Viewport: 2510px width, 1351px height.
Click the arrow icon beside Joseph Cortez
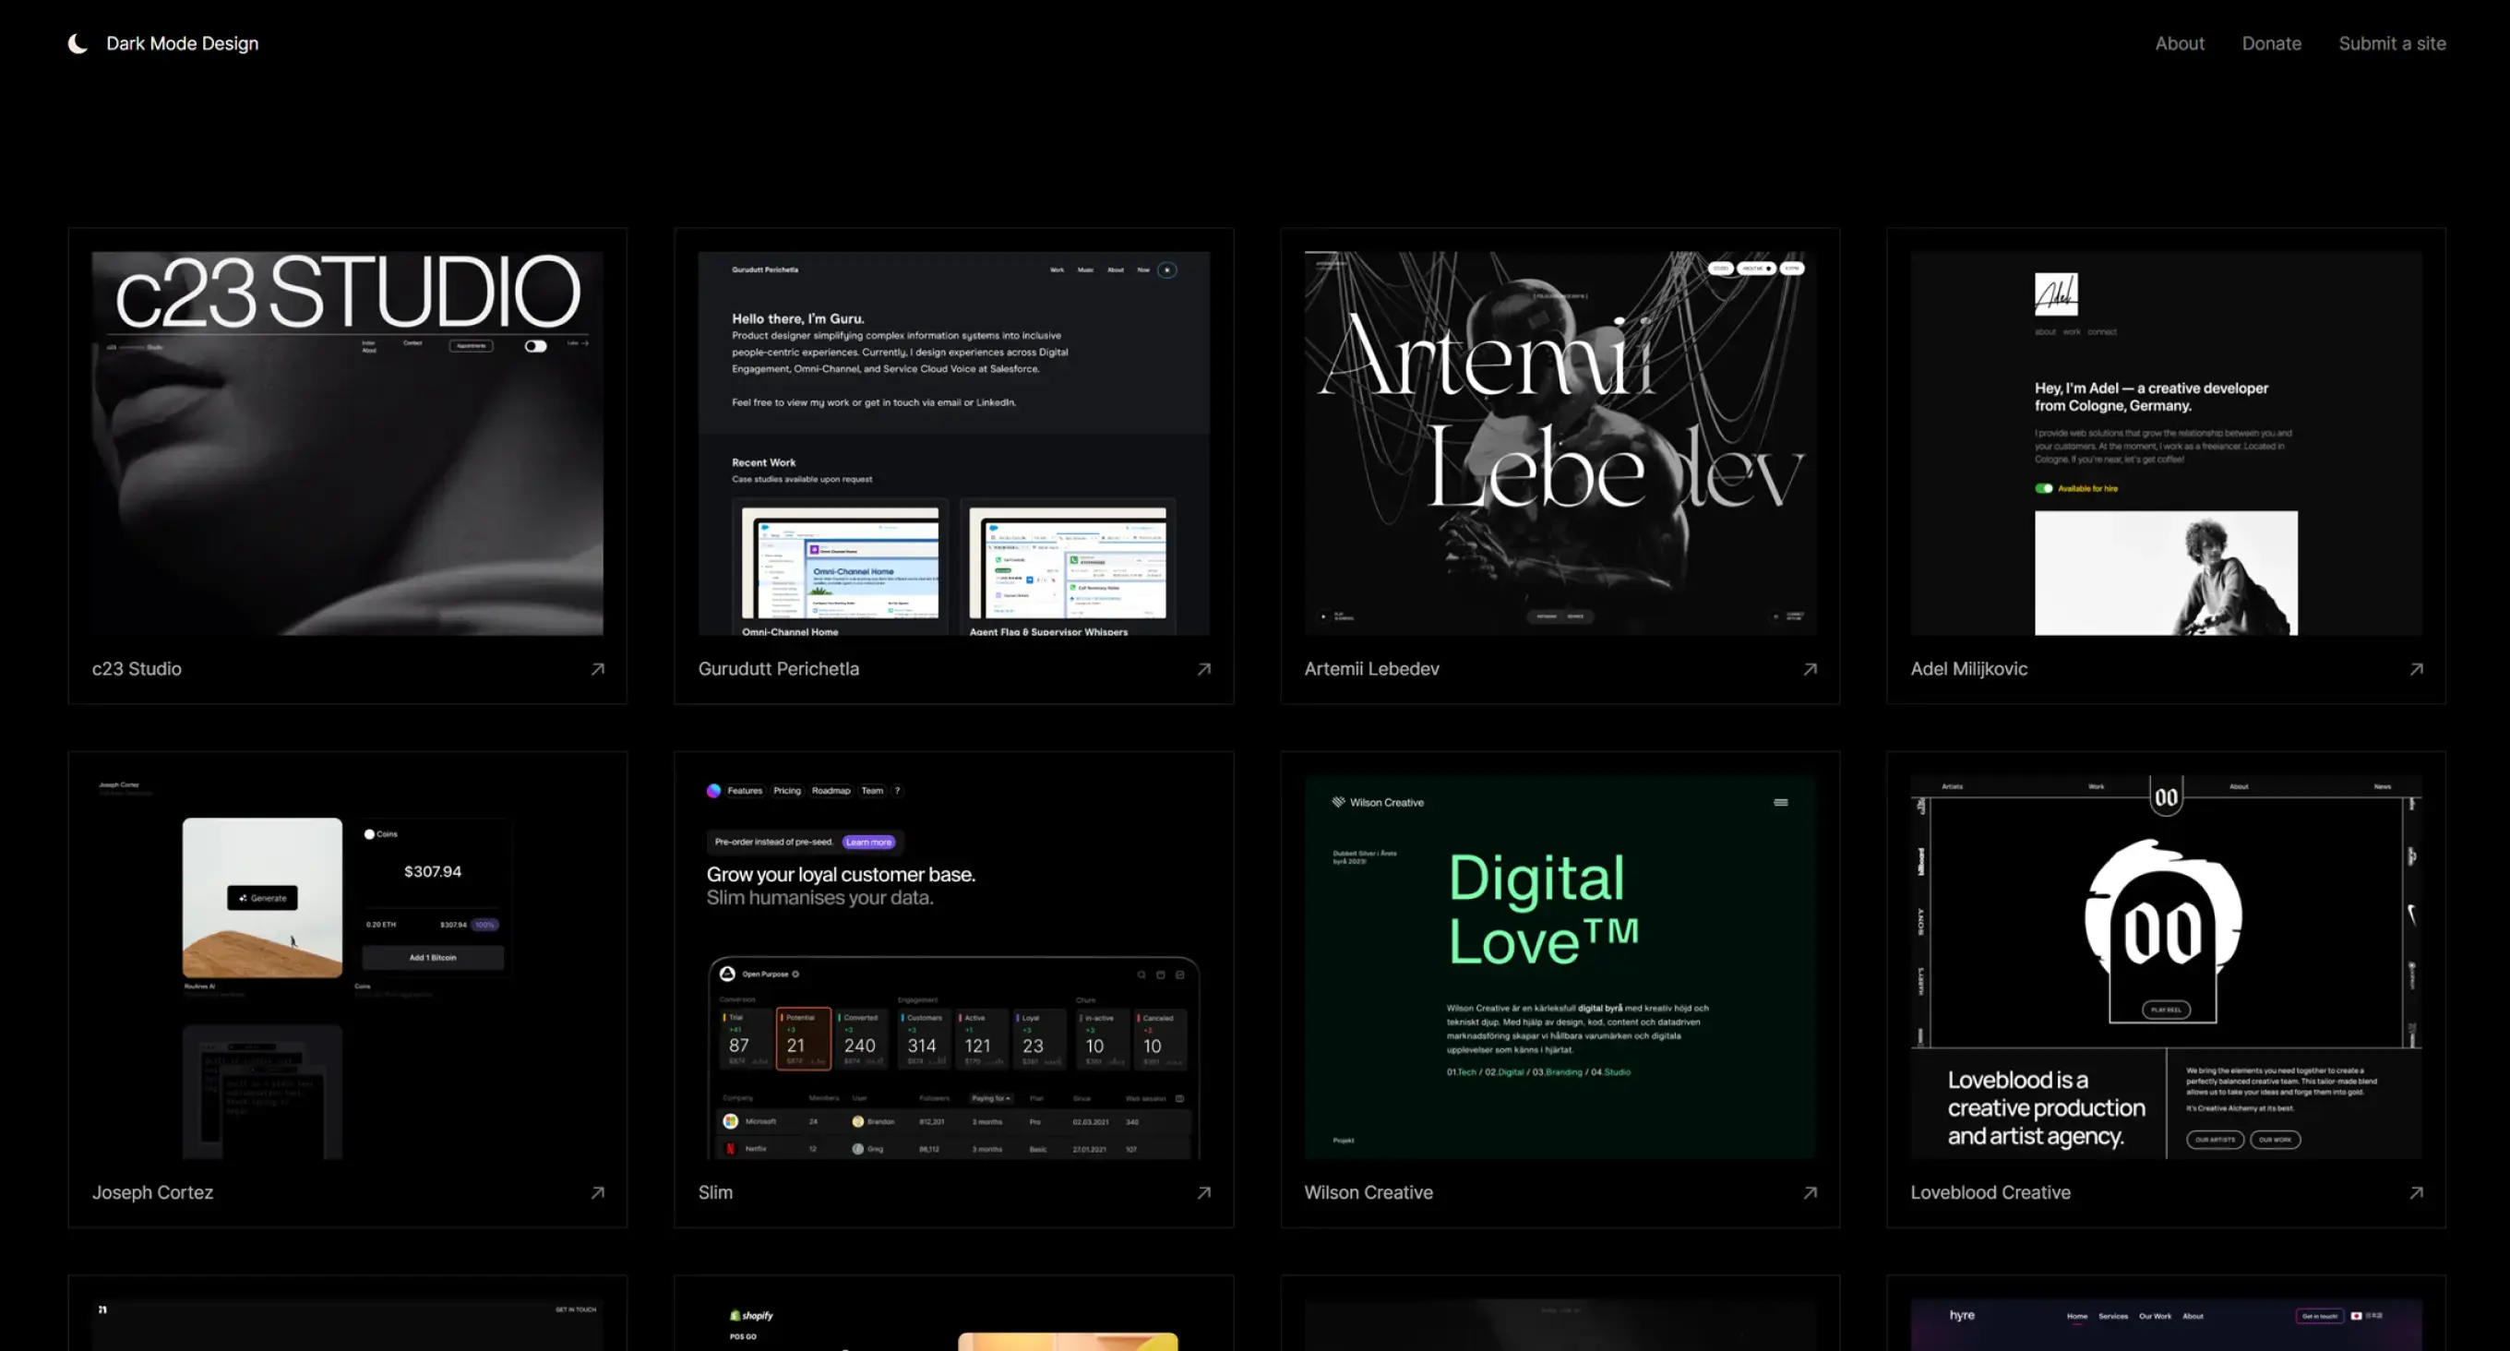597,1192
